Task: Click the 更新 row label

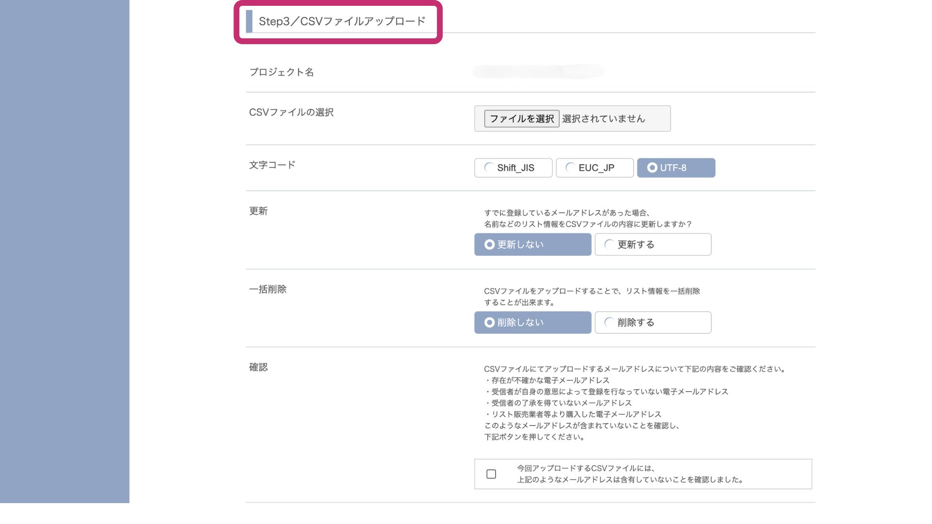Action: pyautogui.click(x=258, y=211)
